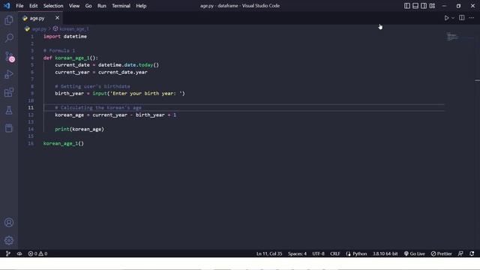The width and height of the screenshot is (480, 270).
Task: Toggle the bottom panel layout
Action: coord(415,6)
